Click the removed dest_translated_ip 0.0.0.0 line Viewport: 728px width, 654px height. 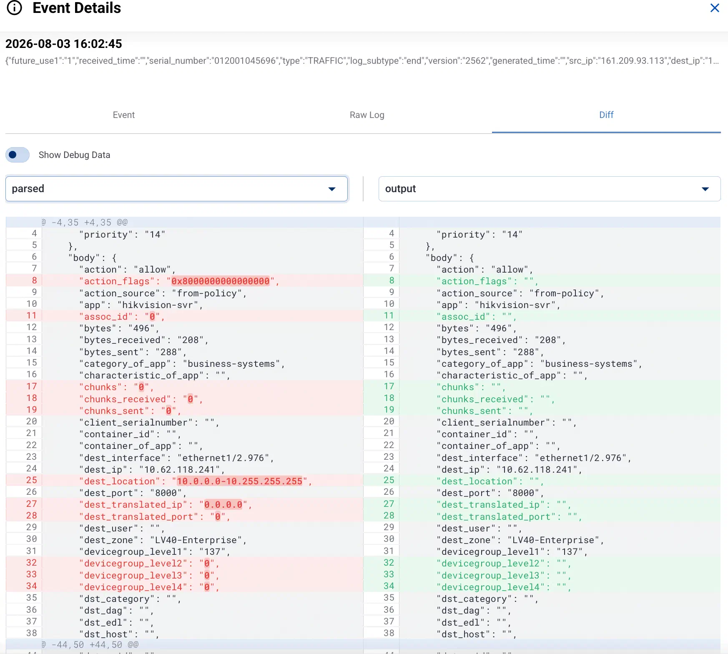pyautogui.click(x=184, y=504)
